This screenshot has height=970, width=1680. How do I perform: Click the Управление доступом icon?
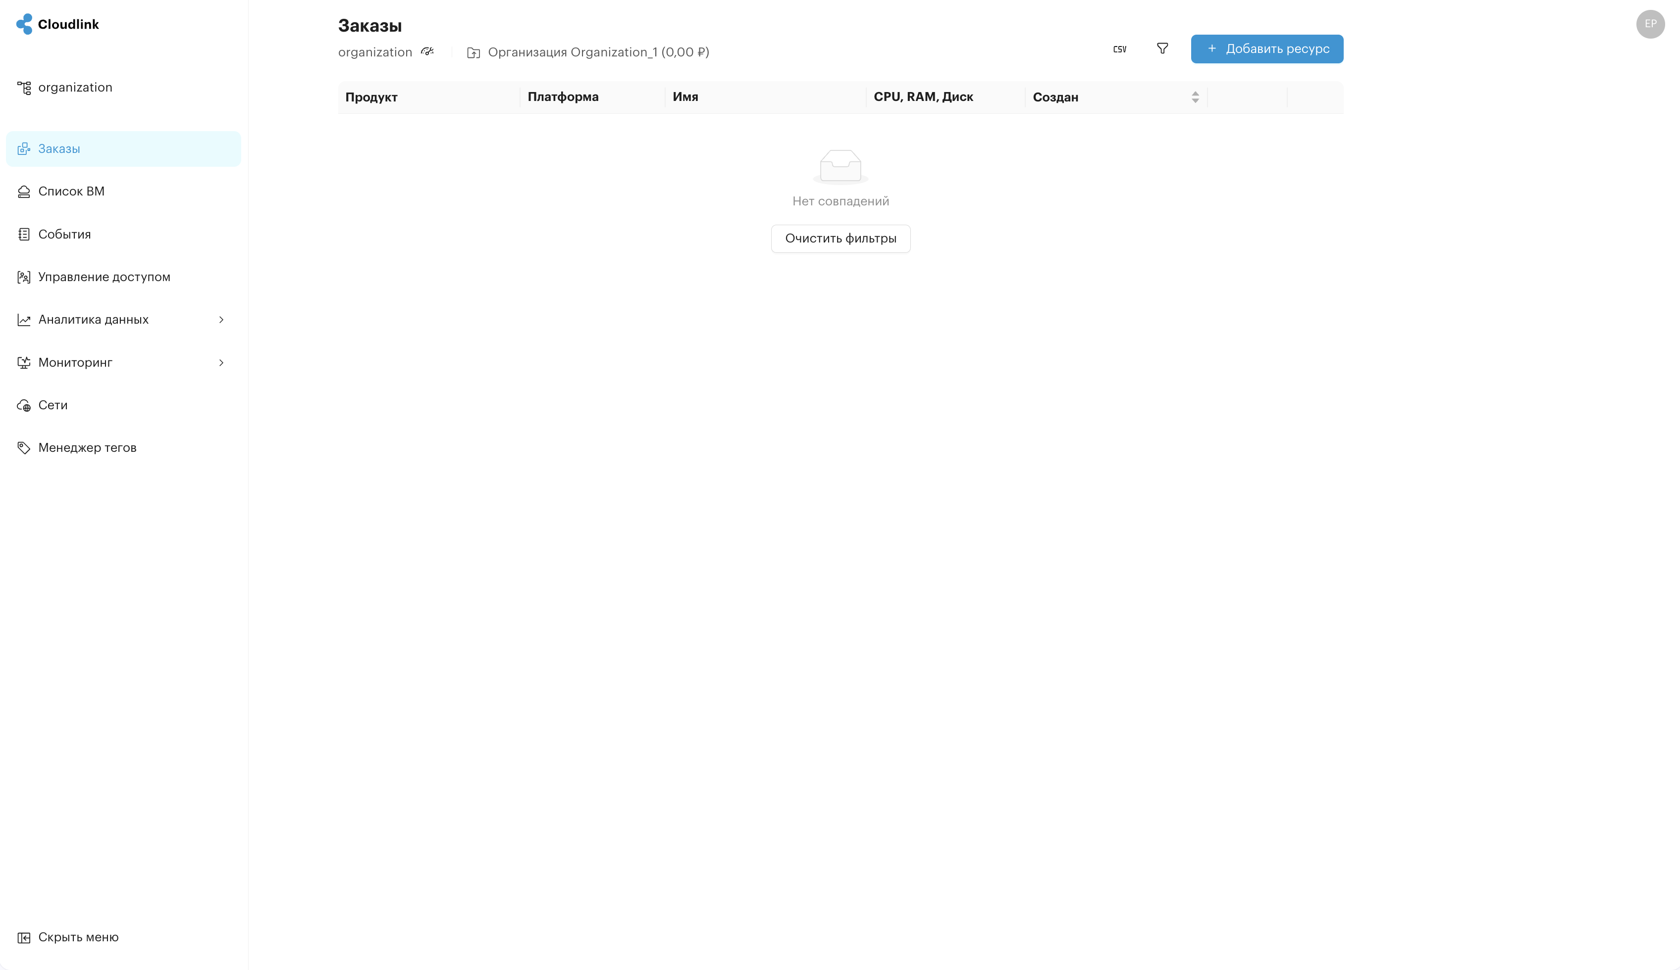[x=24, y=277]
